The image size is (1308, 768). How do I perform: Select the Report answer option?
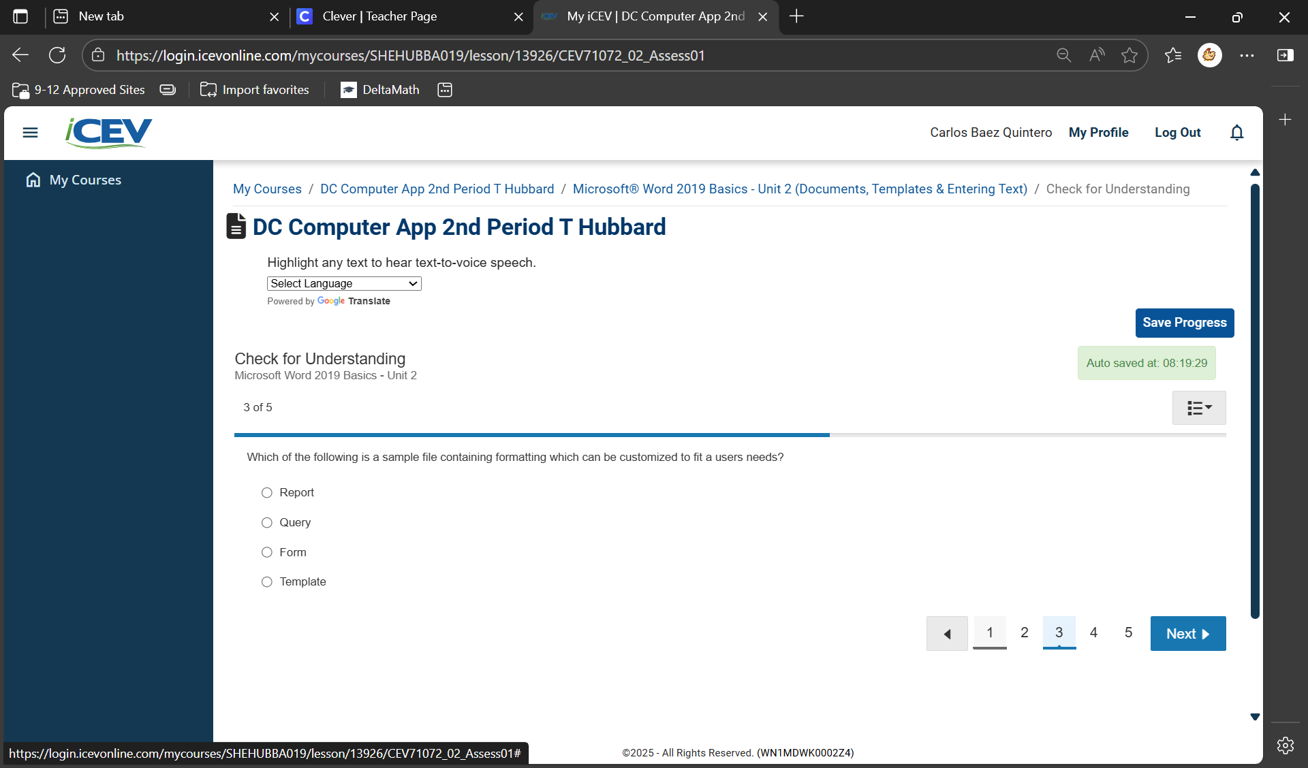[x=267, y=492]
